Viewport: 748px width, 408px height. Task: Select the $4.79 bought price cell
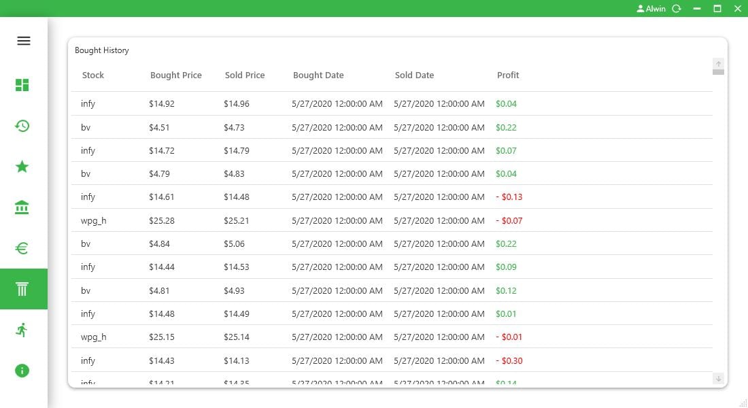pos(159,174)
